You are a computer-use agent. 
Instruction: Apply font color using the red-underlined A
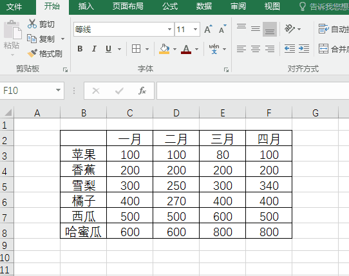coord(186,49)
